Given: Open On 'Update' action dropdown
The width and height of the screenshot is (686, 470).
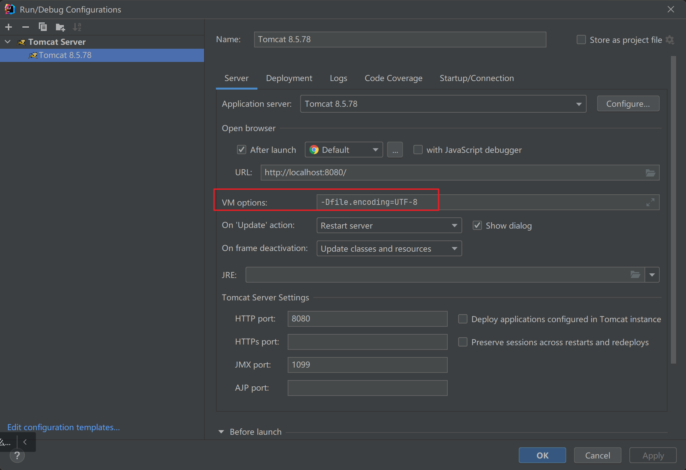Looking at the screenshot, I should pos(389,226).
